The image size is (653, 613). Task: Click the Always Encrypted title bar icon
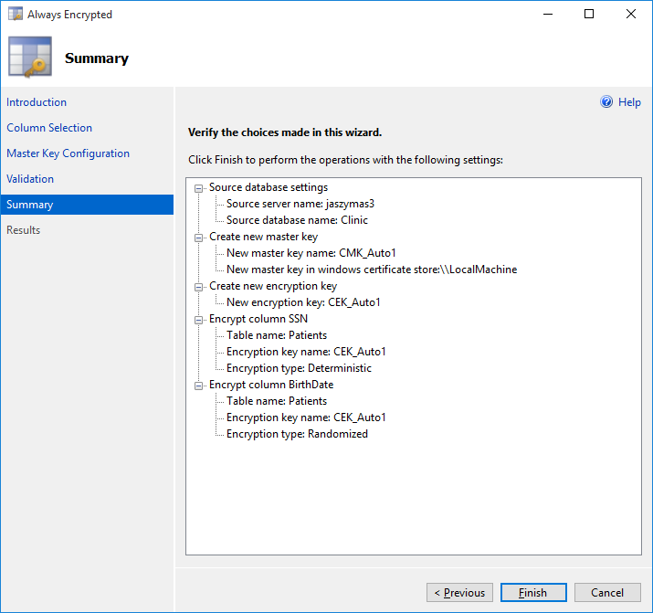(15, 15)
